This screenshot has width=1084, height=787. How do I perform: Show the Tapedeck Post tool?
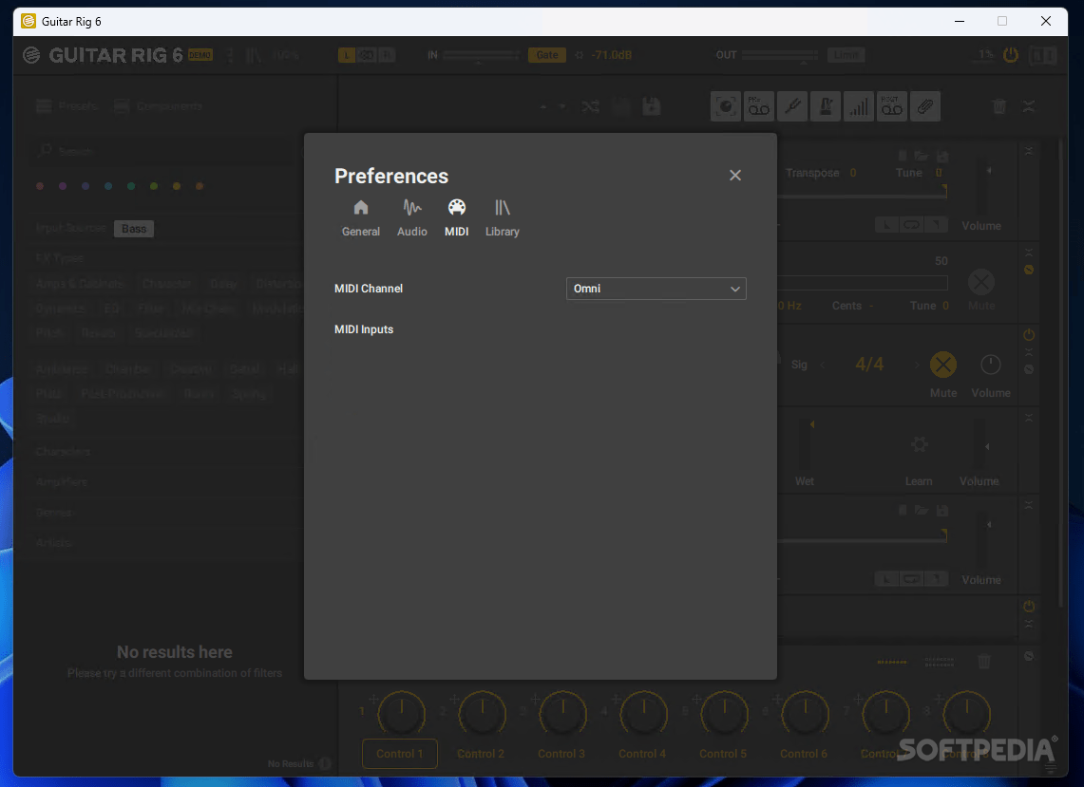pyautogui.click(x=892, y=106)
